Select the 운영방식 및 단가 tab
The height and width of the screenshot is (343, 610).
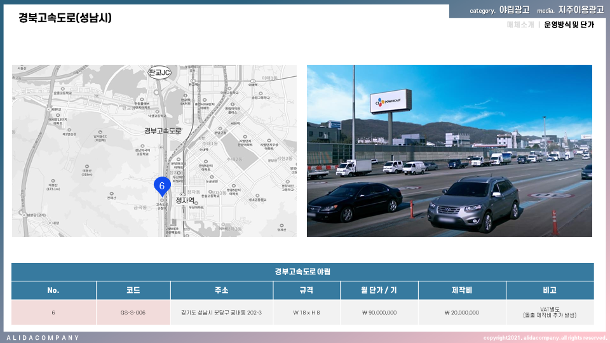pyautogui.click(x=569, y=25)
